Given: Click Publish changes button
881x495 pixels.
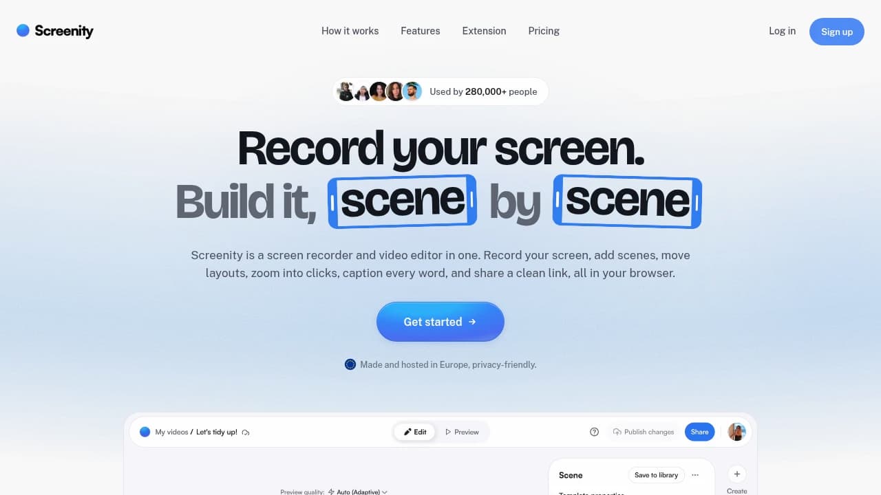Looking at the screenshot, I should click(x=644, y=432).
